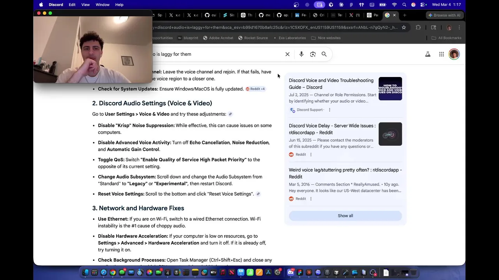Open troubleshooting guide thumbnail image
The height and width of the screenshot is (280, 499).
(390, 89)
